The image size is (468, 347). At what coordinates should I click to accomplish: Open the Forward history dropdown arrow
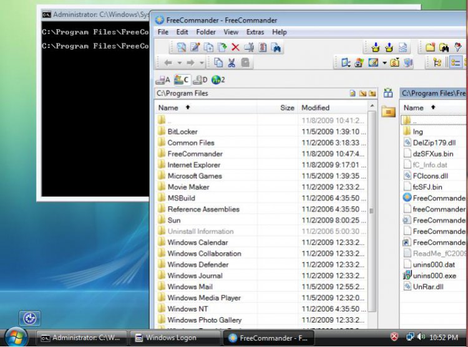click(202, 63)
